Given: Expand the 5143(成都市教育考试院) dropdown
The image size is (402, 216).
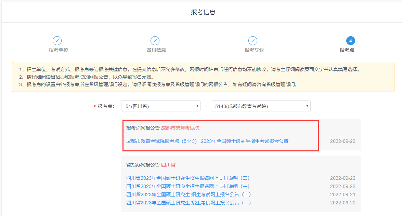Looking at the screenshot, I should [260, 106].
